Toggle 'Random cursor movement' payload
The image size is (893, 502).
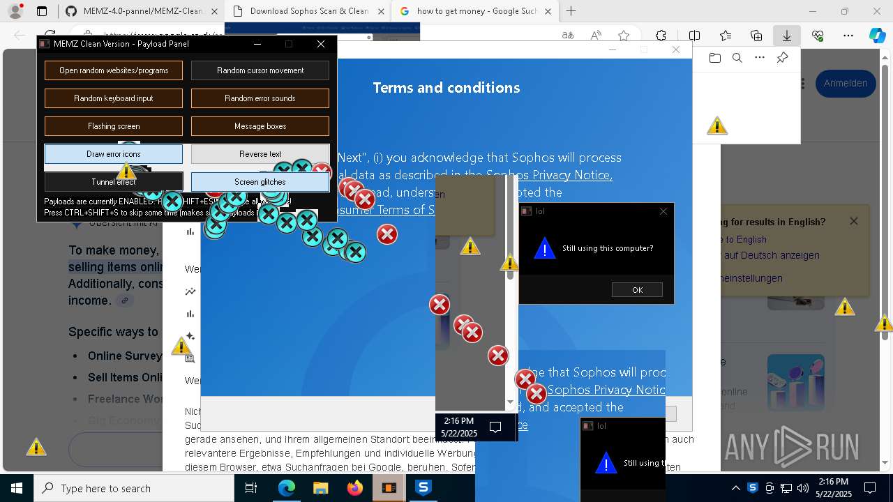(x=260, y=70)
